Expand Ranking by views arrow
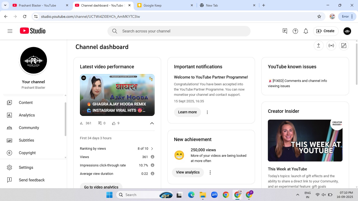The width and height of the screenshot is (358, 201). (x=152, y=149)
